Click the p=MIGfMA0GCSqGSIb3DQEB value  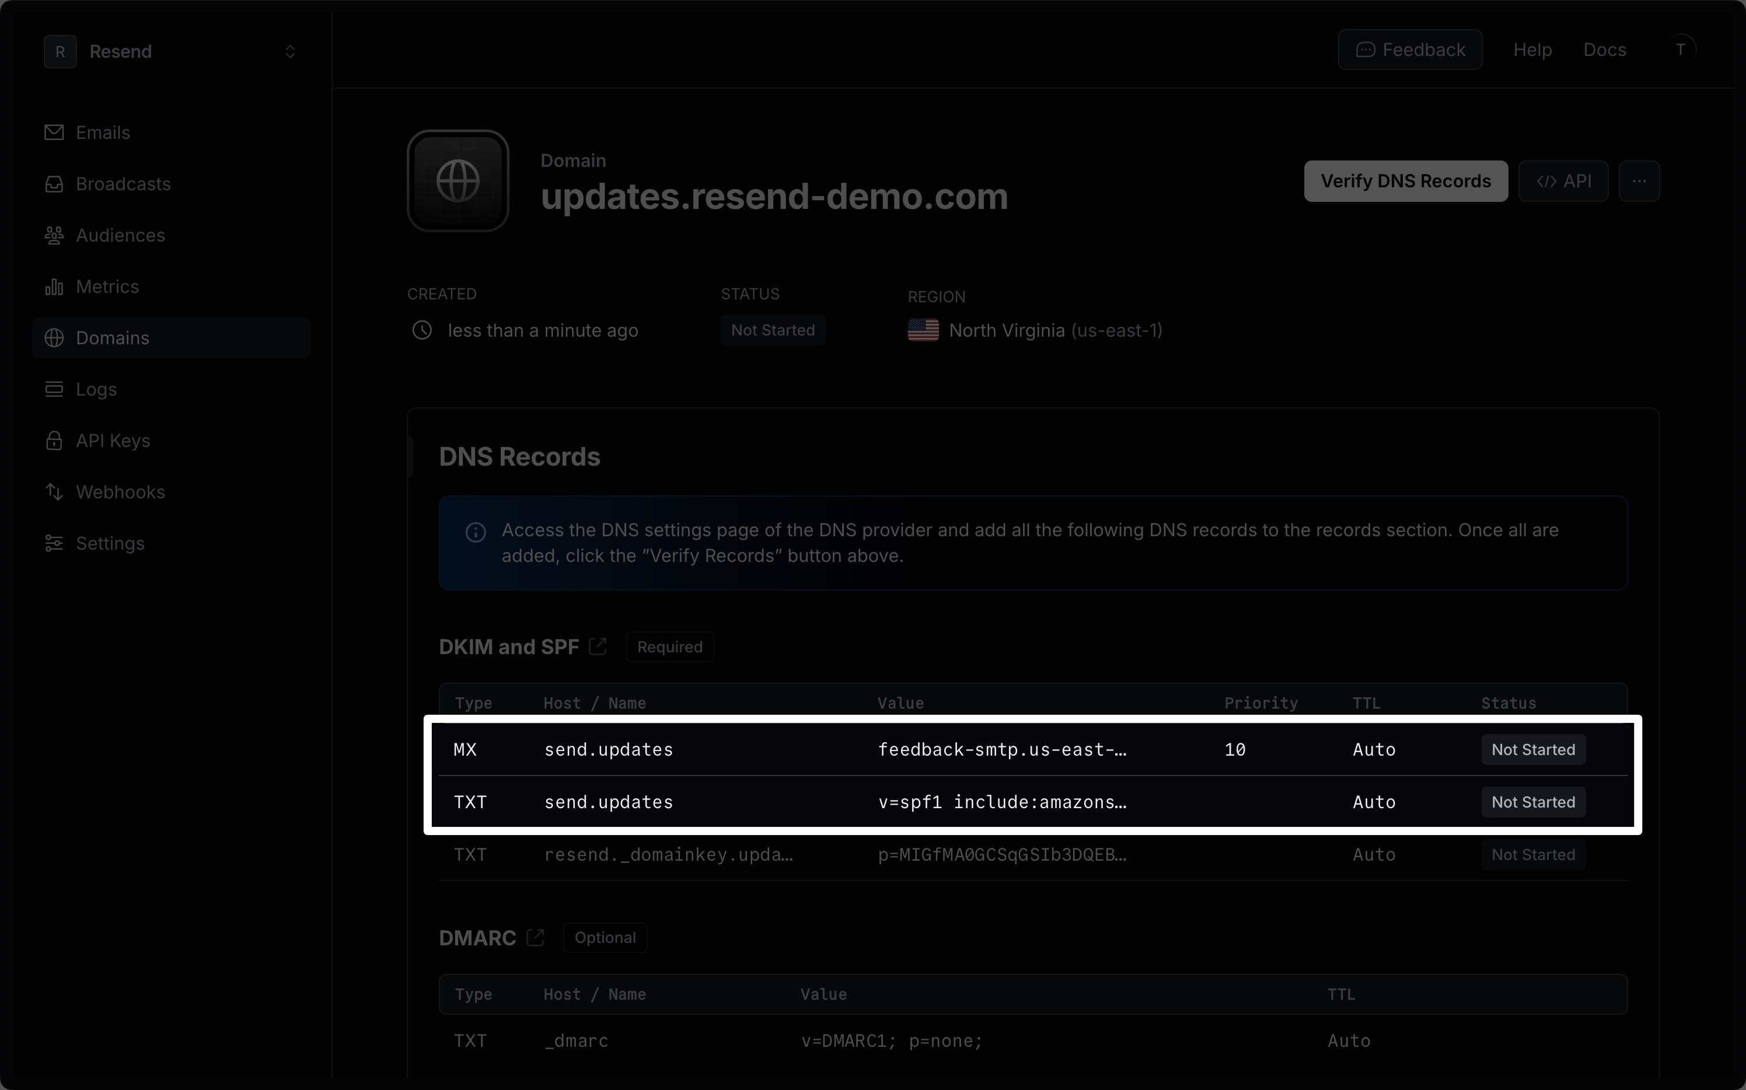pos(1002,855)
